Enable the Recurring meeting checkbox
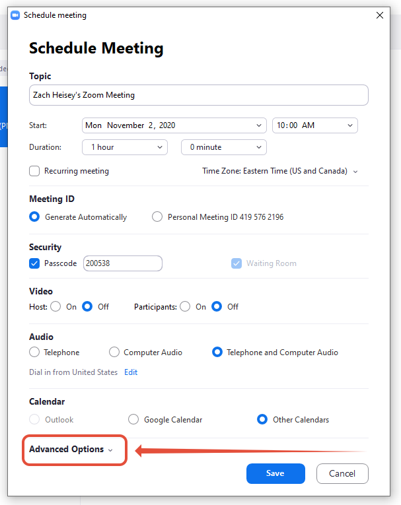The width and height of the screenshot is (401, 505). (x=34, y=171)
